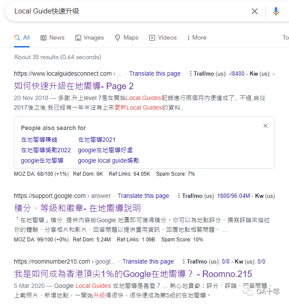289x304 pixels.
Task: Search for 在地嚮導2021
Action: [96, 140]
